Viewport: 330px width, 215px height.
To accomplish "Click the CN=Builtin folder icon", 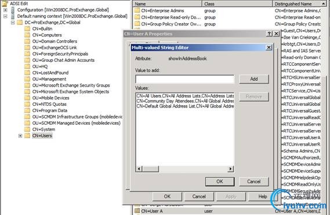I will (27, 29).
